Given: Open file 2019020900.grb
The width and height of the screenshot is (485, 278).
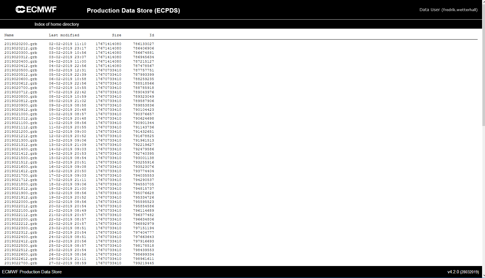Looking at the screenshot, I should click(21, 105).
